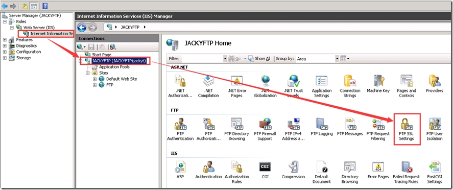Expand the Features node in Server Manager
The width and height of the screenshot is (453, 190).
[x=5, y=39]
